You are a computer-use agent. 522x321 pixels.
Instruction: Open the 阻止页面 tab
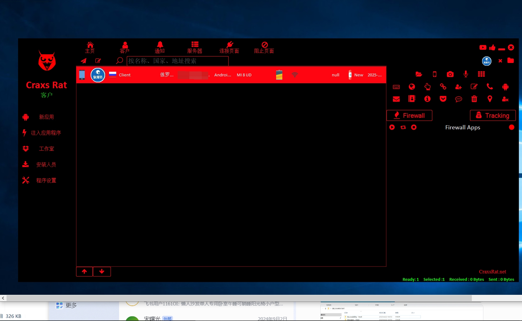pos(264,47)
